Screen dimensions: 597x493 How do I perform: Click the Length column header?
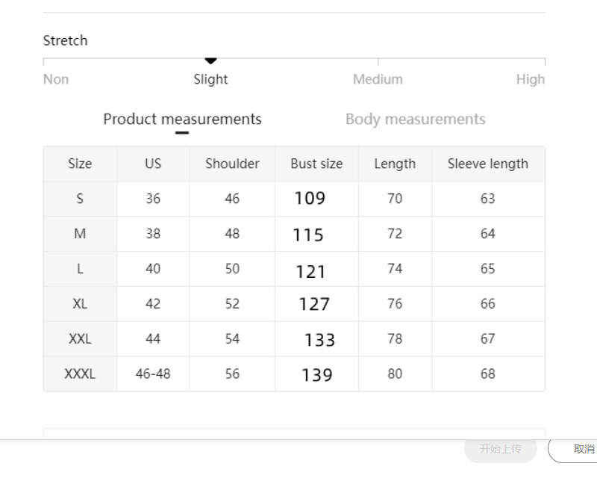coord(395,164)
